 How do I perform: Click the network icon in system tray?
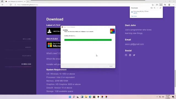pos(160,97)
